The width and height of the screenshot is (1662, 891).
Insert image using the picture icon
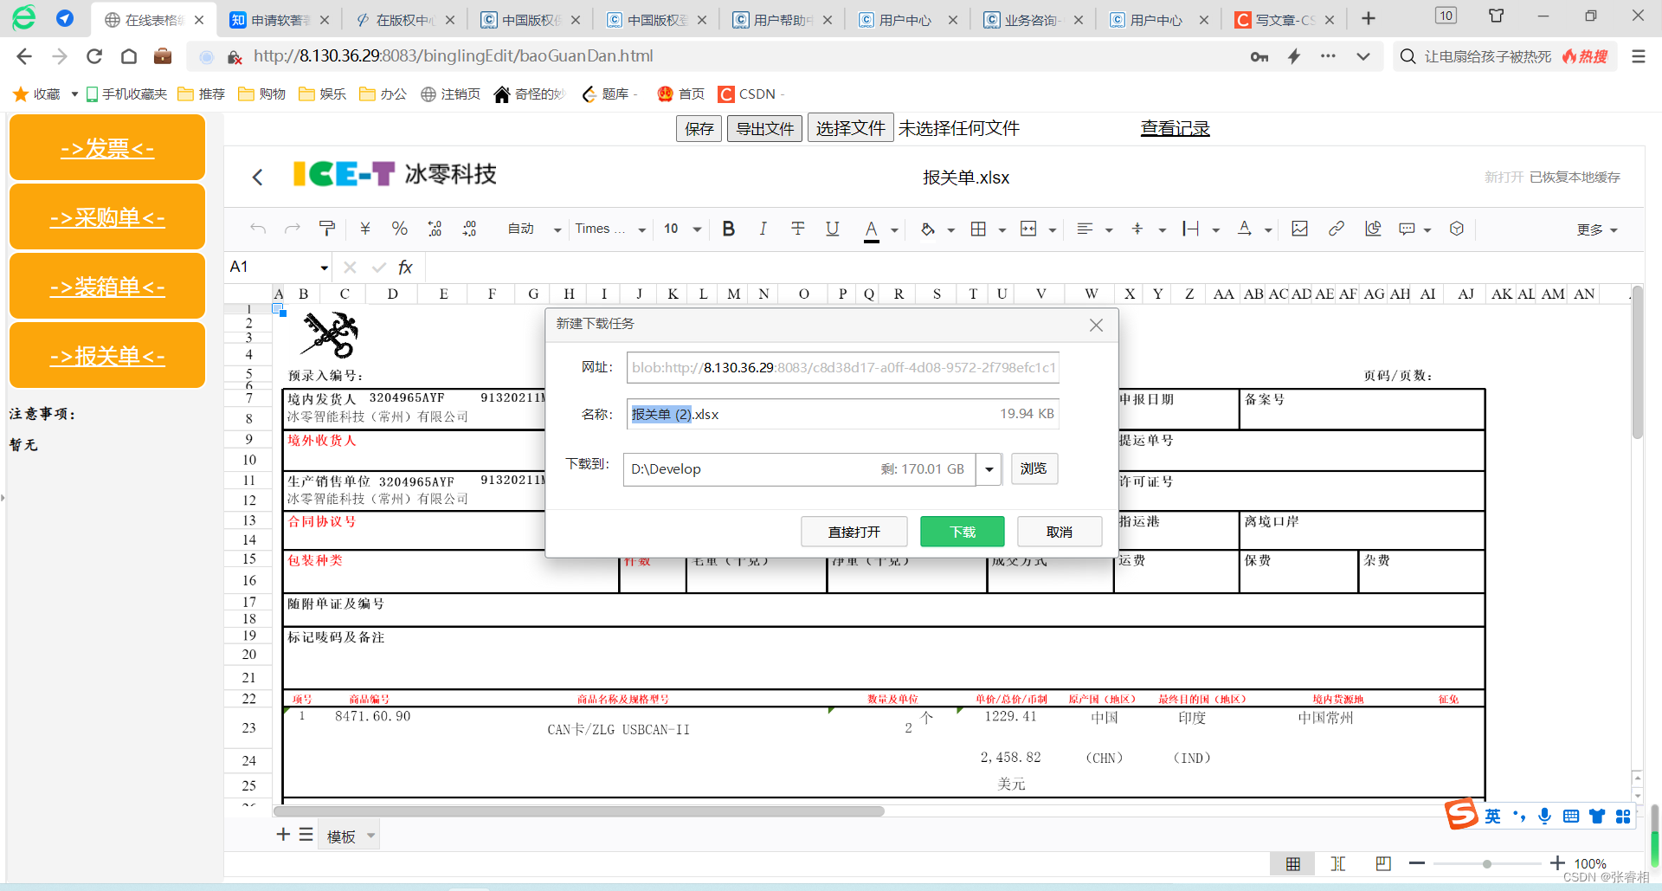point(1299,229)
